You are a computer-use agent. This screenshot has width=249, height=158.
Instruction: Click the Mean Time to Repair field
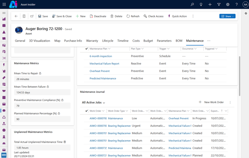42,79
